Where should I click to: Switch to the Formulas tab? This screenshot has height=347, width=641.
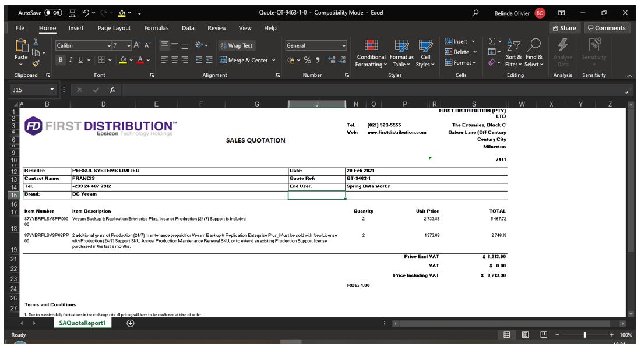(x=156, y=28)
